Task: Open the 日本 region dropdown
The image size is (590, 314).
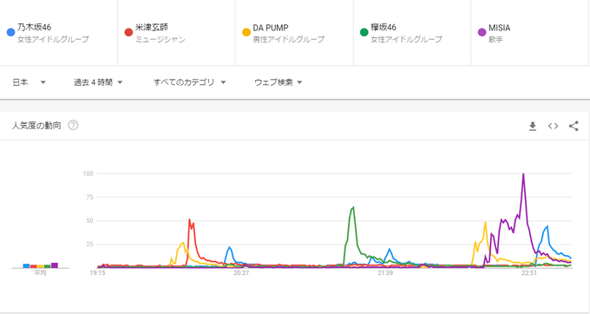Action: [x=29, y=82]
